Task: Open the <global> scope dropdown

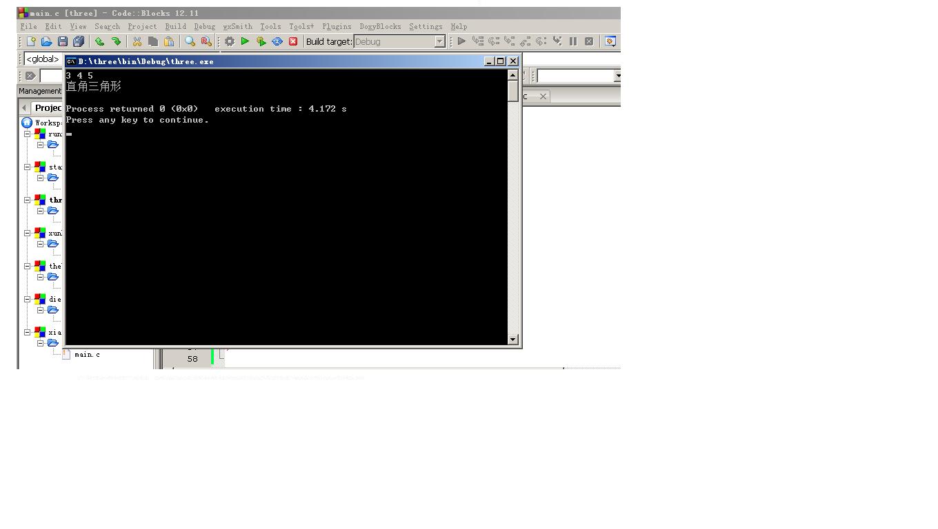Action: tap(43, 59)
